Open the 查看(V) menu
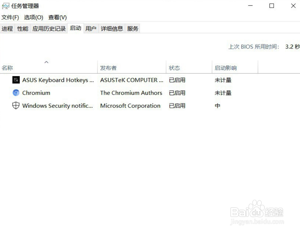 pos(57,17)
